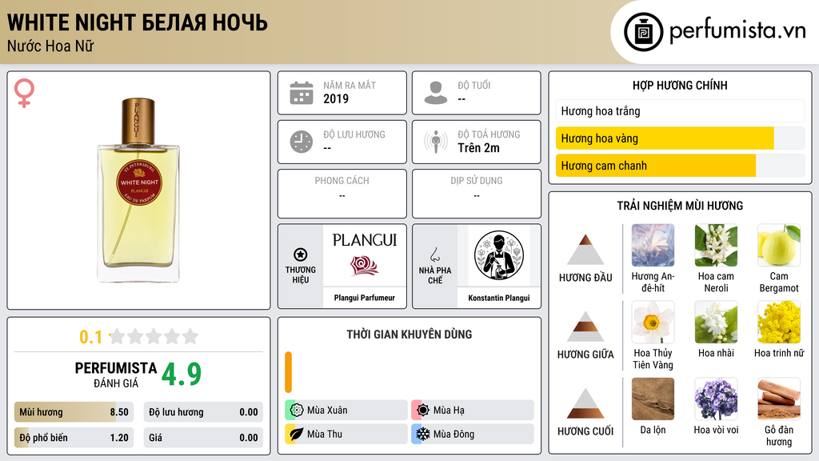Click the Phong cách panel
This screenshot has width=819, height=461.
point(342,194)
